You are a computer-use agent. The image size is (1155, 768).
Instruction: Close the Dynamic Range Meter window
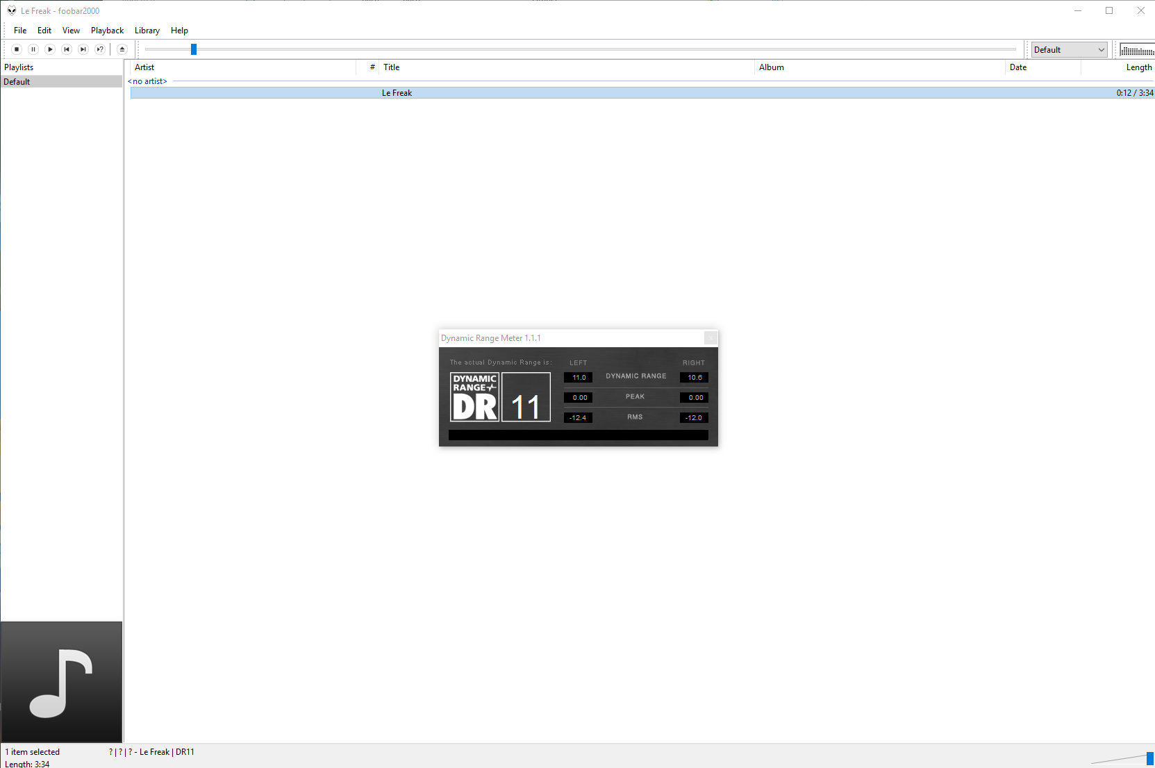coord(711,337)
